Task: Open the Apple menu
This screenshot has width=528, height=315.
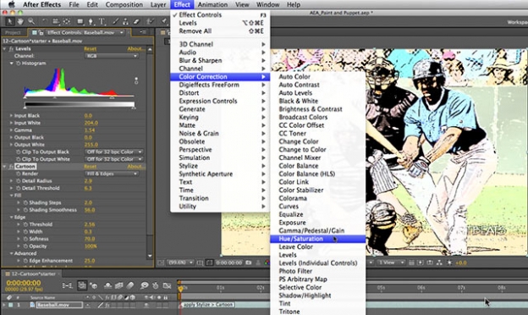Action: pyautogui.click(x=12, y=4)
